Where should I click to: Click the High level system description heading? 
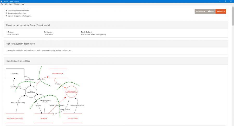[x=20, y=44]
